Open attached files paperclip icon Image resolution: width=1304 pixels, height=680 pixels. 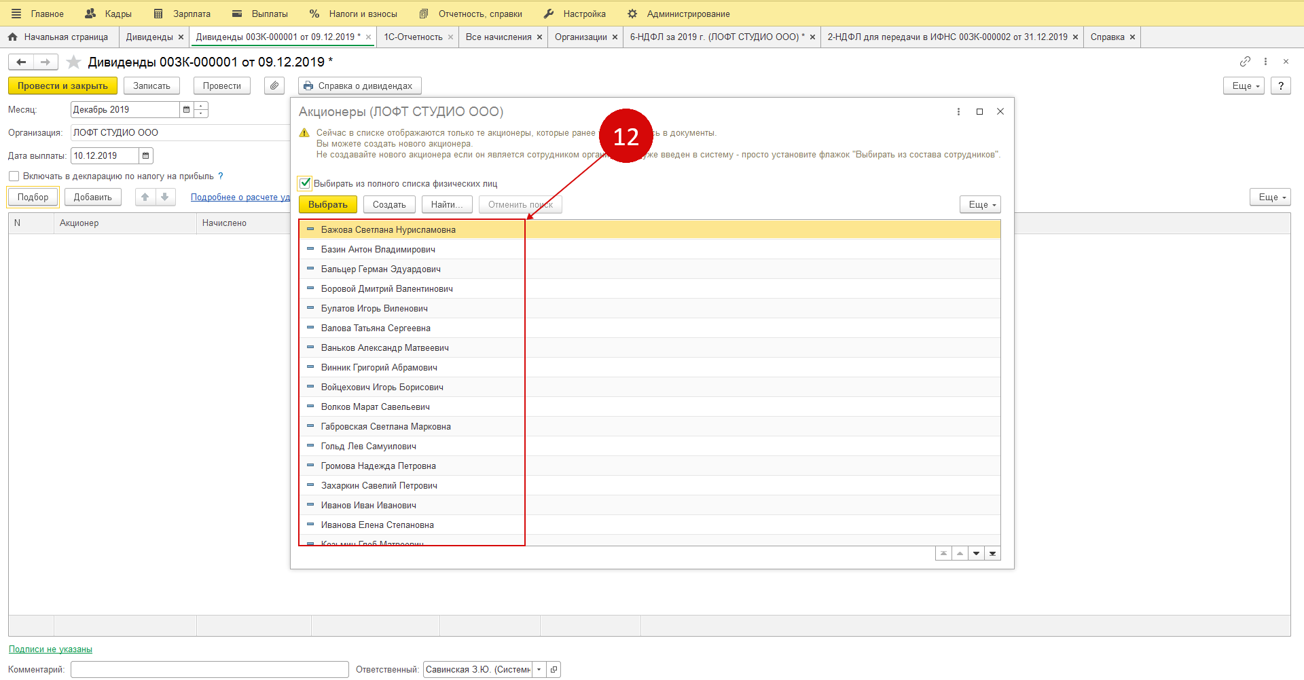click(x=274, y=86)
